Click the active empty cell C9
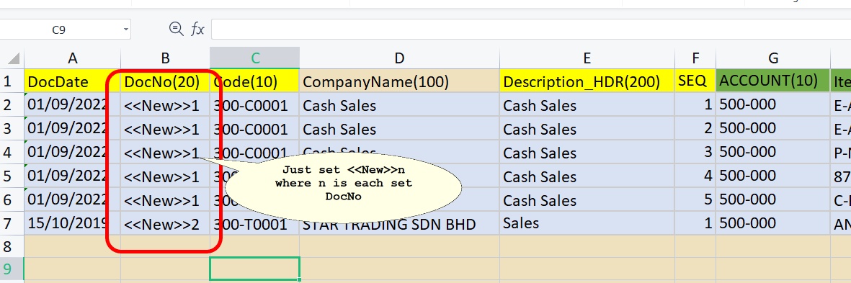Image resolution: width=851 pixels, height=283 pixels. coord(254,269)
